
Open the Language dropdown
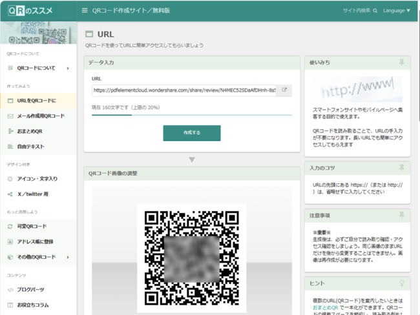pyautogui.click(x=397, y=10)
